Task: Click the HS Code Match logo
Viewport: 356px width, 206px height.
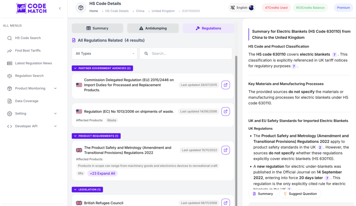Action: tap(31, 8)
